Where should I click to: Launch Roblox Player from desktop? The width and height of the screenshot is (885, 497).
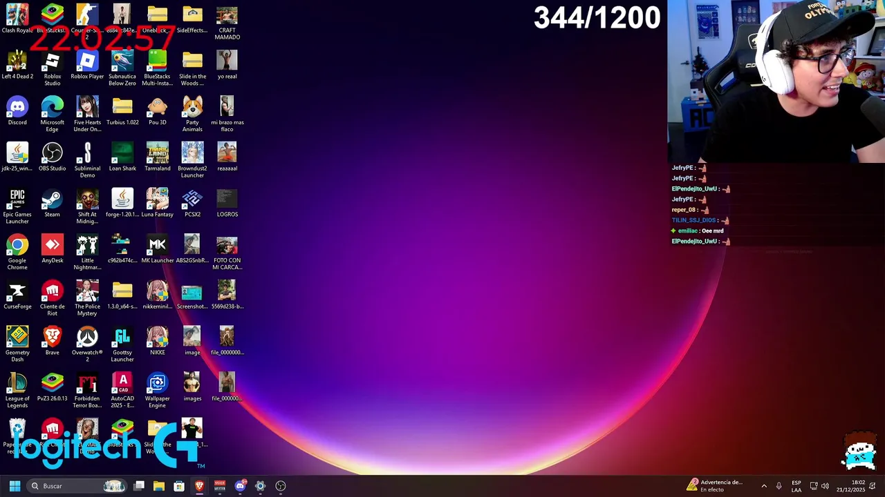click(87, 65)
